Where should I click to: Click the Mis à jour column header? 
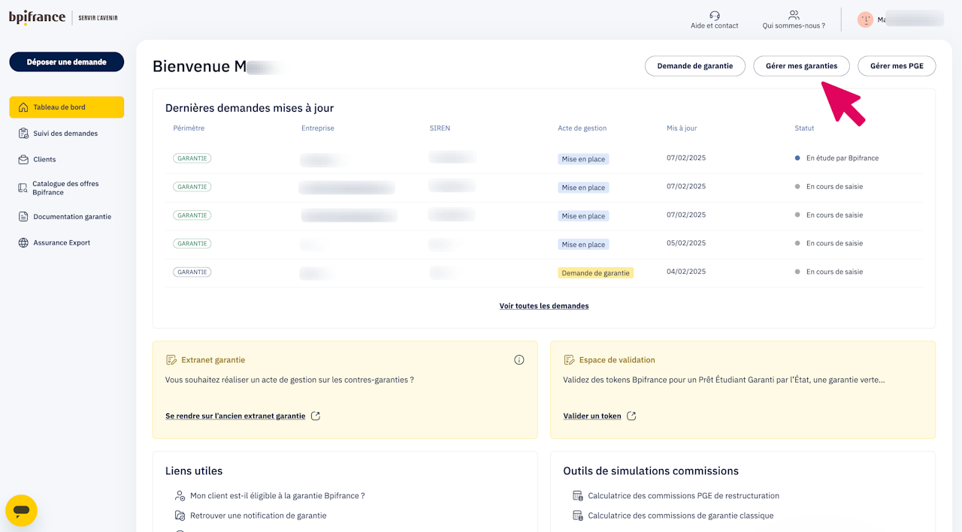[x=682, y=128]
